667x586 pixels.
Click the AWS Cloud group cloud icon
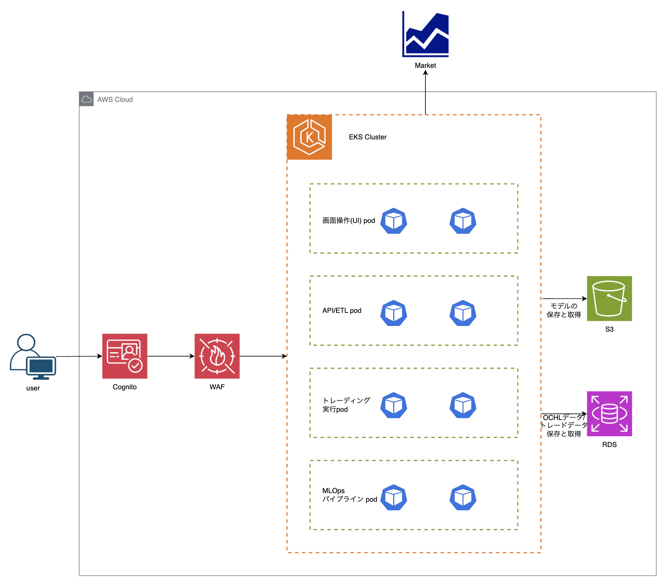(x=86, y=99)
